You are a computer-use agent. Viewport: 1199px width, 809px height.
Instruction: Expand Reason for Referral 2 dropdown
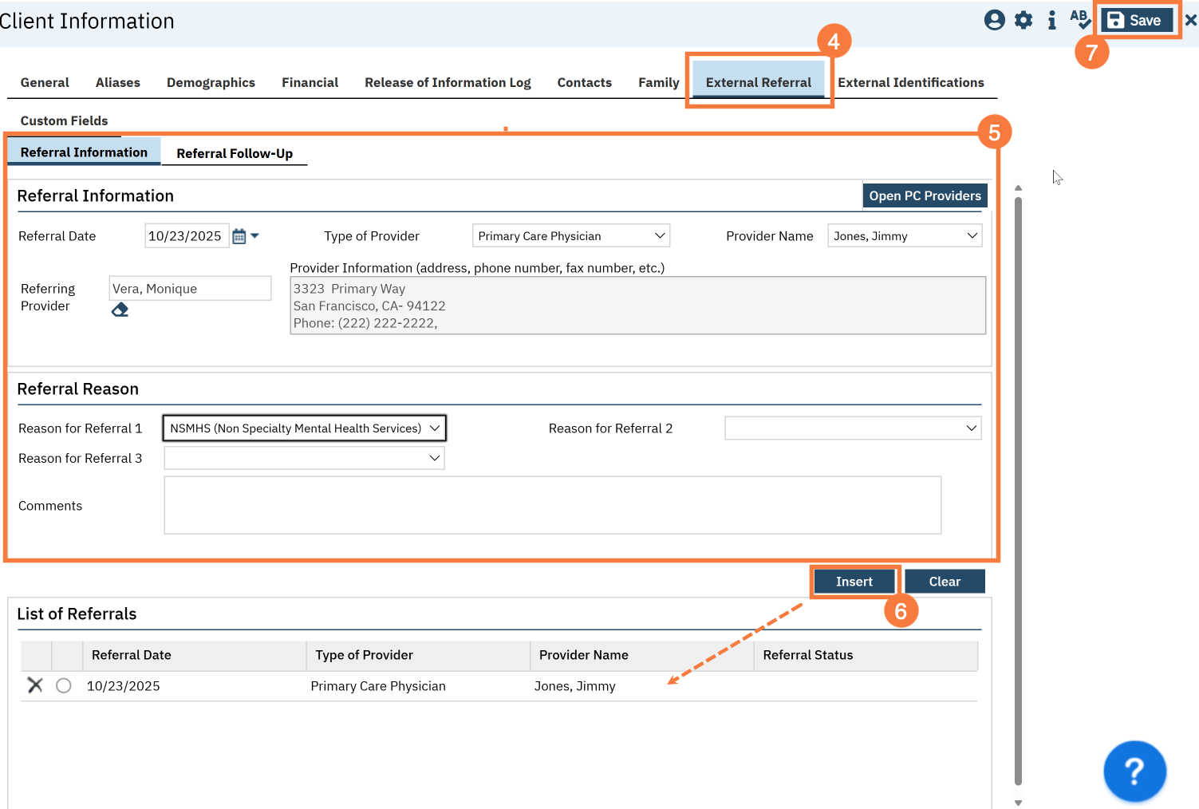(852, 428)
